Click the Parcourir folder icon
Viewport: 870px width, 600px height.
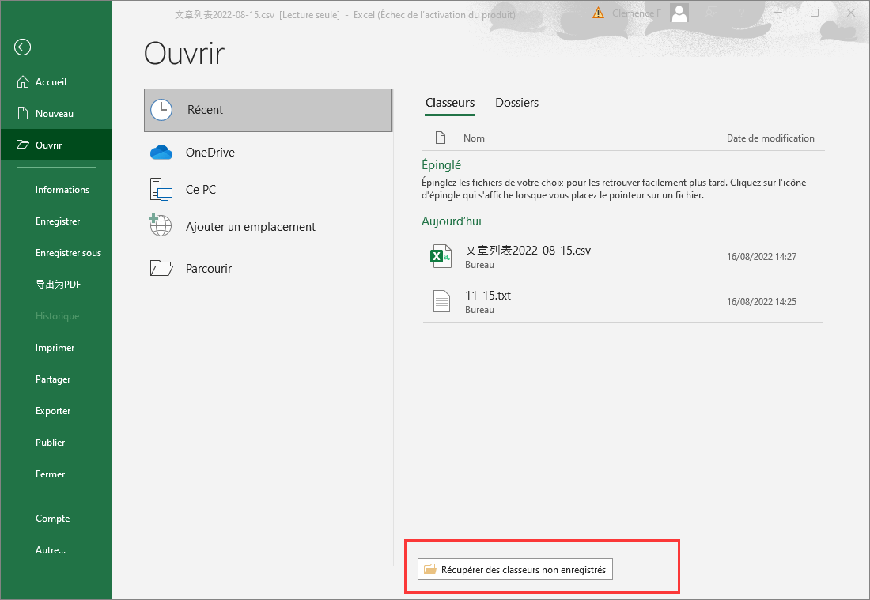(x=161, y=269)
